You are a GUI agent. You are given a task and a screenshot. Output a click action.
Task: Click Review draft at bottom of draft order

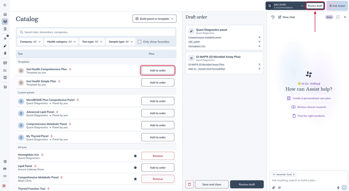click(x=247, y=184)
